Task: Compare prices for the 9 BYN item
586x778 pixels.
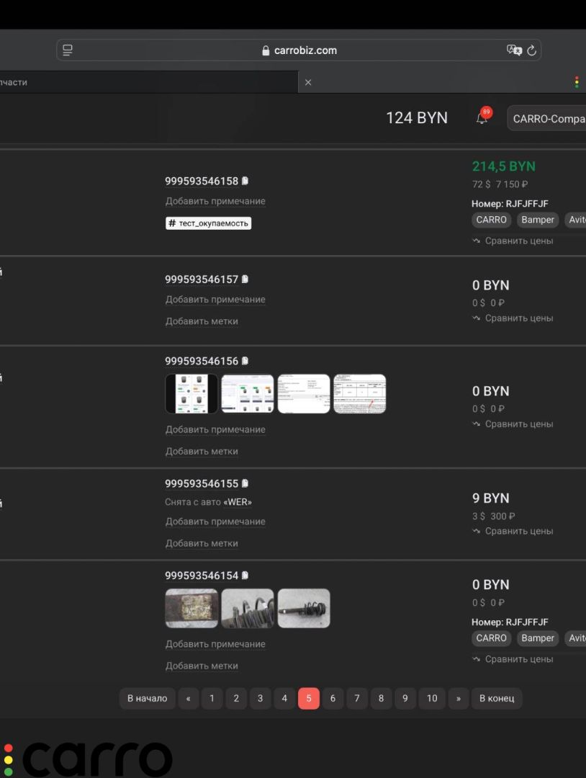Action: pyautogui.click(x=513, y=531)
